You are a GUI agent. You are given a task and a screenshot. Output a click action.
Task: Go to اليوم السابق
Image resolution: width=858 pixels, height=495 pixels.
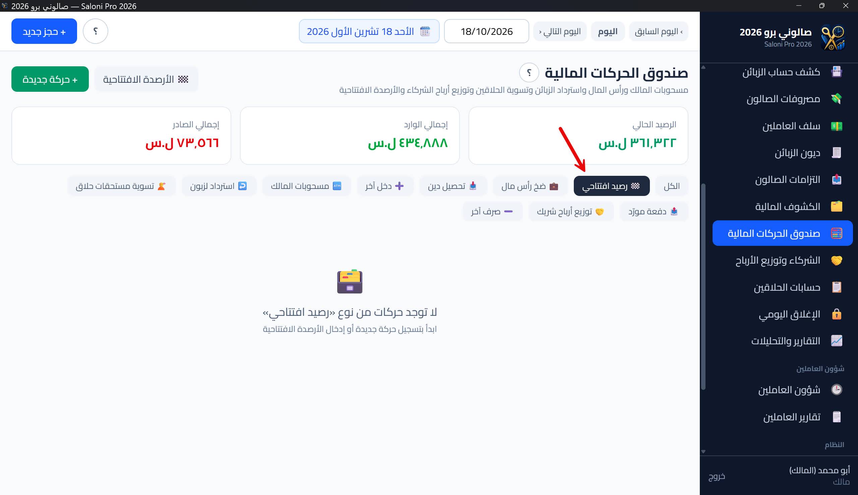click(658, 31)
